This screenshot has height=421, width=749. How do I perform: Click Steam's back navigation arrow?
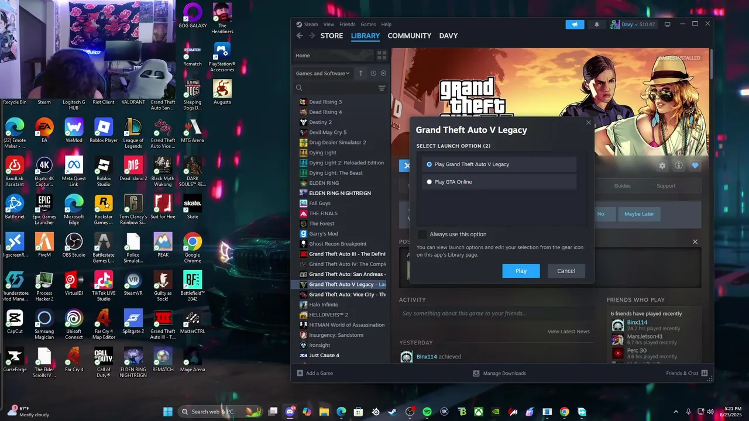300,36
